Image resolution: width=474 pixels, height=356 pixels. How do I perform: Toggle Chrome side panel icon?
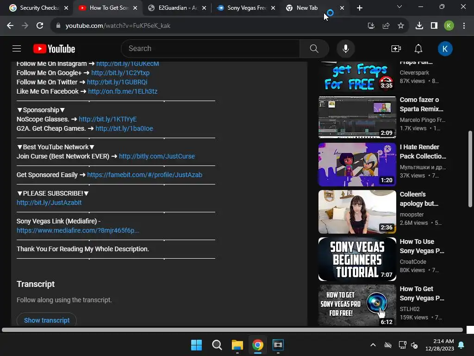click(x=434, y=26)
